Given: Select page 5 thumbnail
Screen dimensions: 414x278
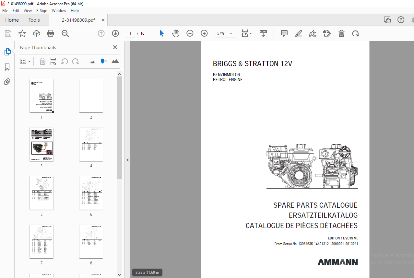Looking at the screenshot, I should pos(41,193).
